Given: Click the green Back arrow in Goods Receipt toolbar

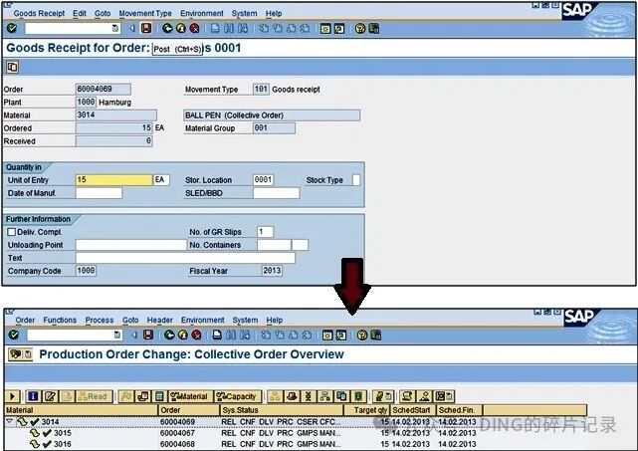Looking at the screenshot, I should tap(167, 28).
